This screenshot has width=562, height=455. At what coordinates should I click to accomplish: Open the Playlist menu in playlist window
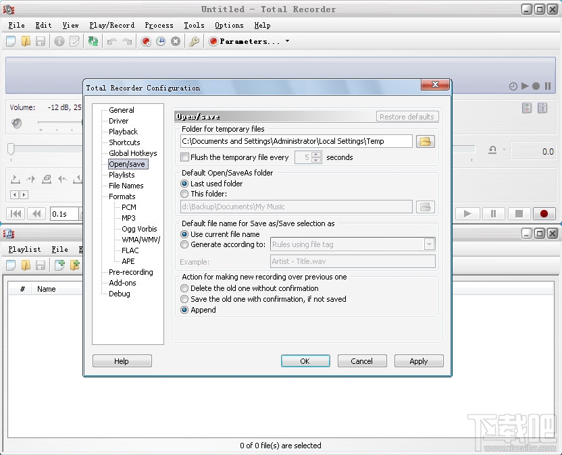(x=24, y=249)
